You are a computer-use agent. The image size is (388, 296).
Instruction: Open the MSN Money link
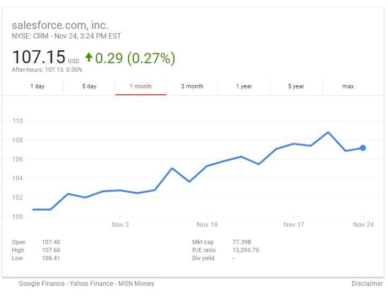point(136,284)
